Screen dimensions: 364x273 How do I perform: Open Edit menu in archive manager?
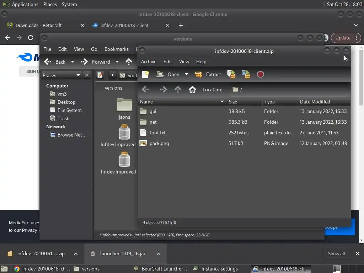(168, 61)
